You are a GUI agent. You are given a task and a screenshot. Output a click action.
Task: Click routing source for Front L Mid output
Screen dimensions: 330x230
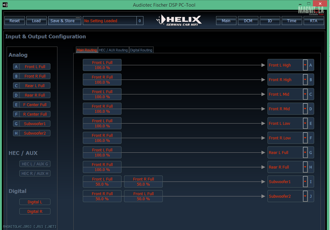102,94
